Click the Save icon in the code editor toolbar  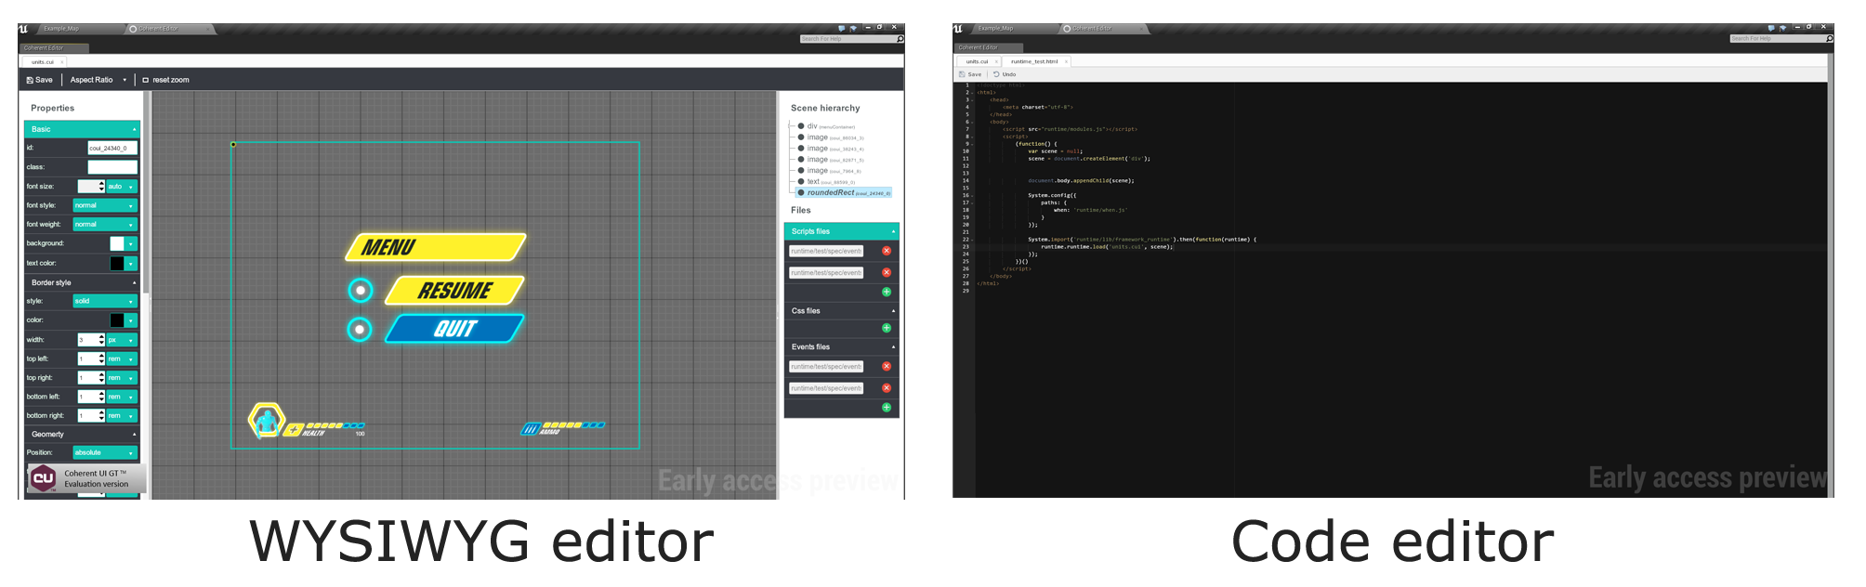click(962, 74)
